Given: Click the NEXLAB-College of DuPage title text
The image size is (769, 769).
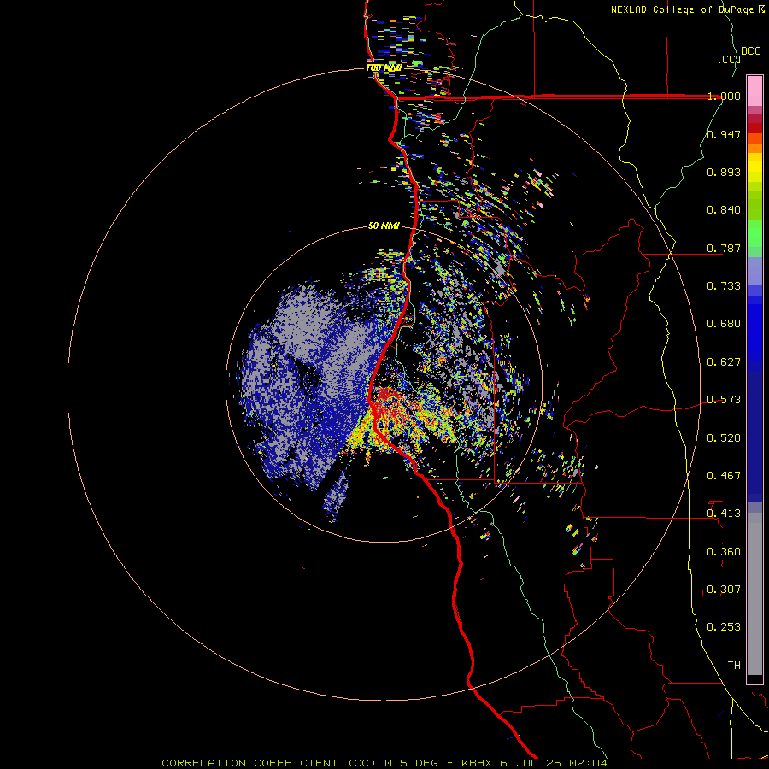Looking at the screenshot, I should coord(687,9).
